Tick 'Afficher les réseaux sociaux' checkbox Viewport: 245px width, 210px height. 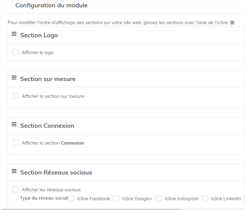tap(16, 190)
